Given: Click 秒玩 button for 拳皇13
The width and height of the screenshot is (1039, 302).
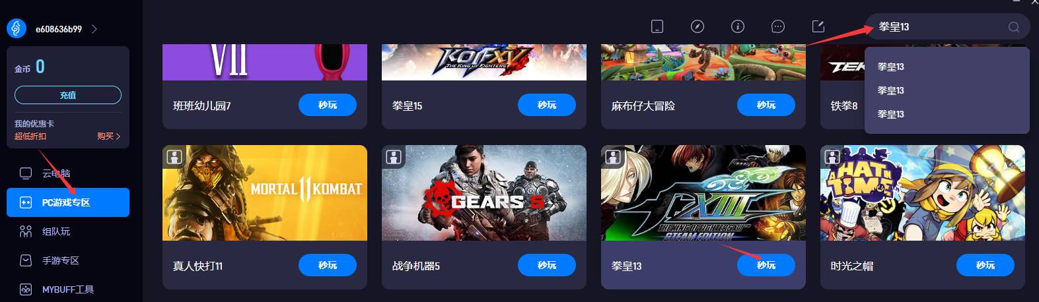Looking at the screenshot, I should point(766,265).
